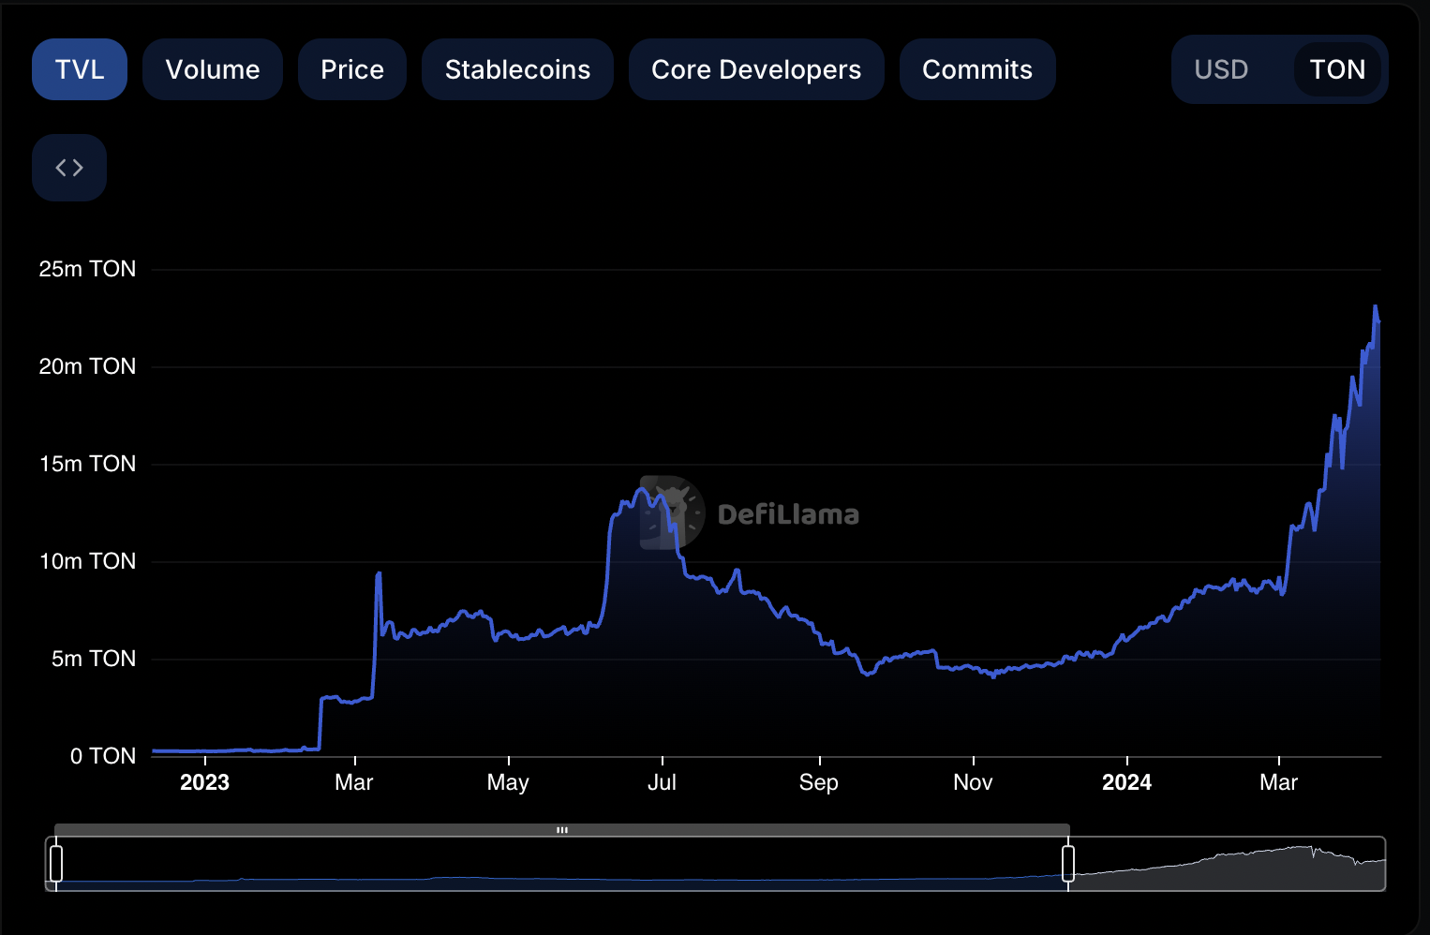Viewport: 1430px width, 935px height.
Task: Select TON as the denomination
Action: [1337, 69]
